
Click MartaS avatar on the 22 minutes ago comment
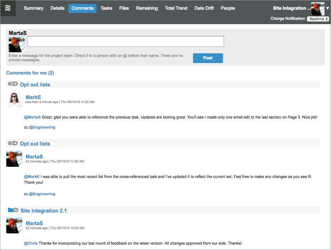[x=14, y=159]
